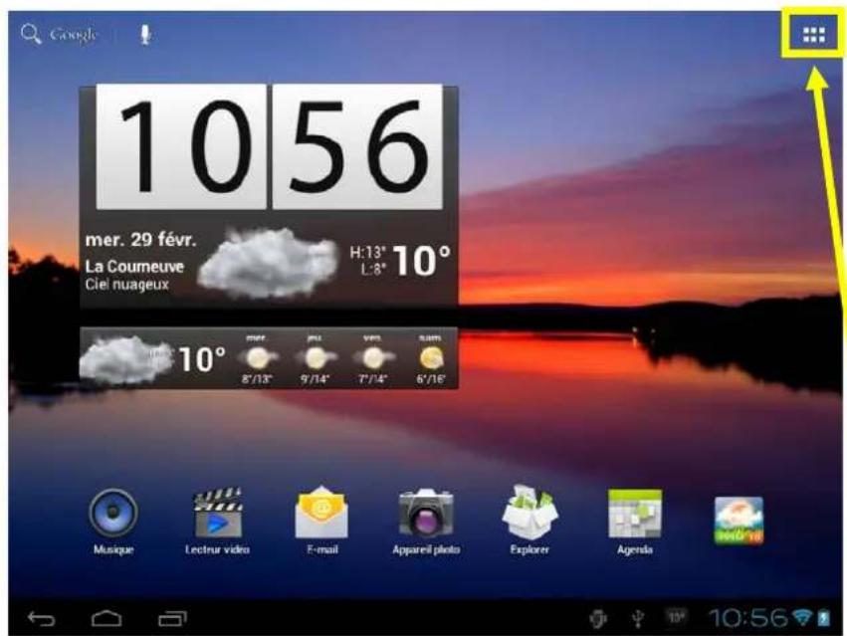This screenshot has height=636, width=847.
Task: Start voice search with microphone icon
Action: 144,34
